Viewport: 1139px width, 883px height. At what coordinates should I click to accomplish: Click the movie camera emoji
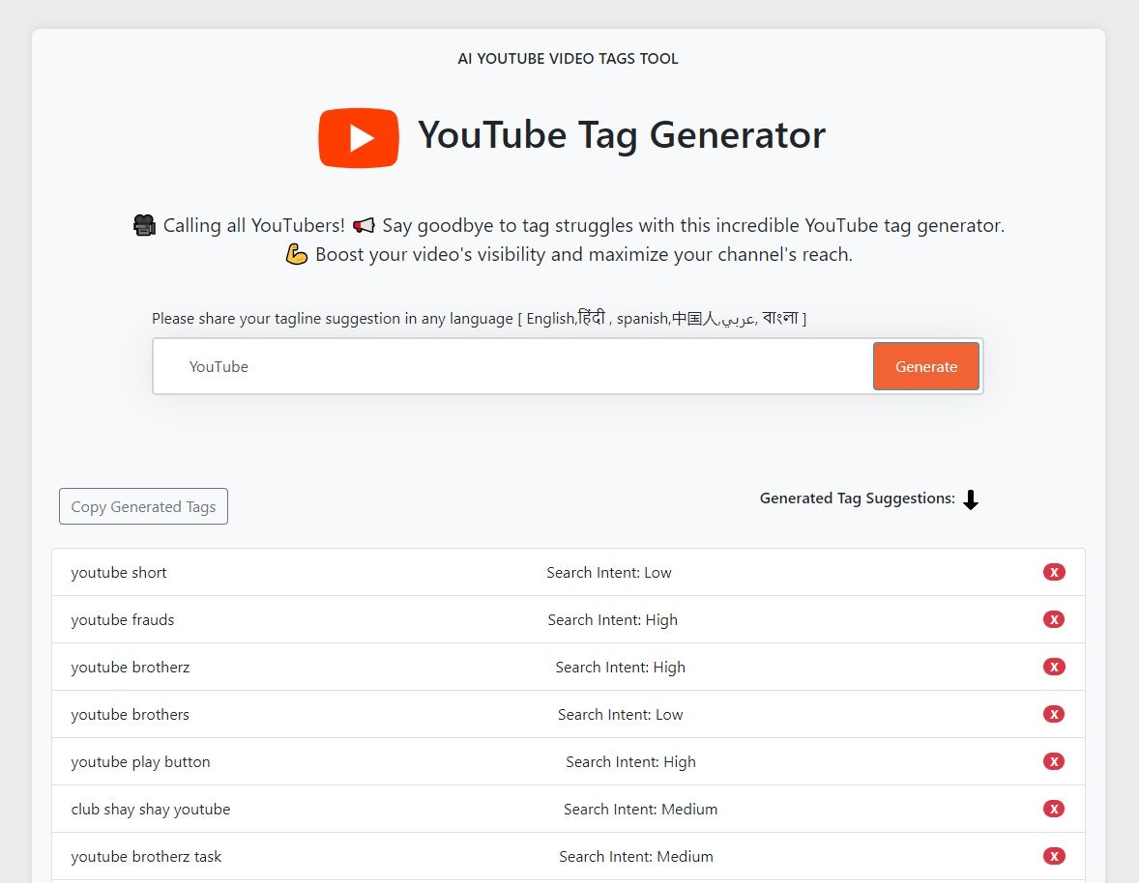pos(145,226)
